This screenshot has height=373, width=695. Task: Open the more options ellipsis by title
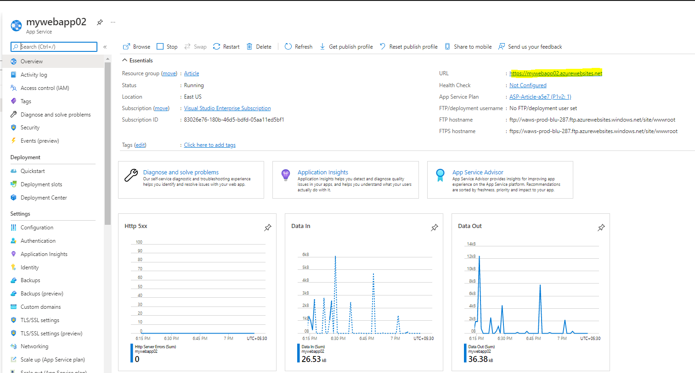(x=113, y=22)
